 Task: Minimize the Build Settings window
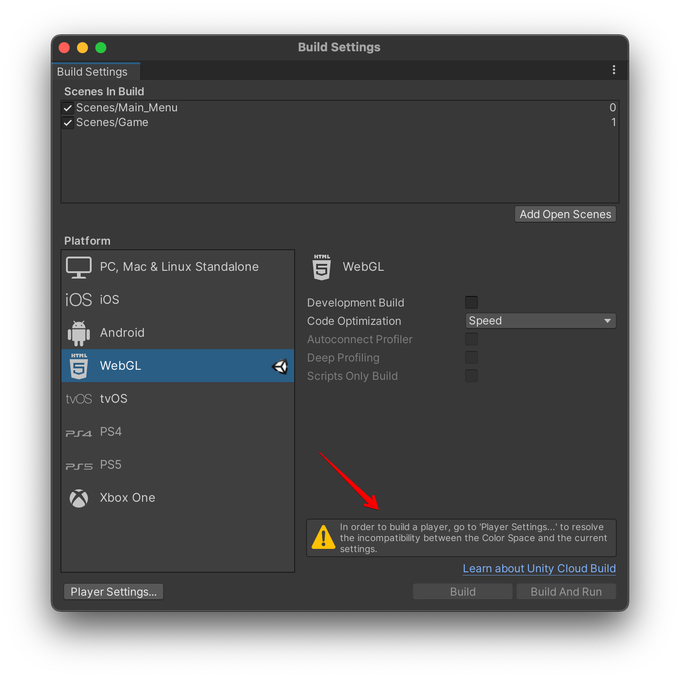pos(82,48)
